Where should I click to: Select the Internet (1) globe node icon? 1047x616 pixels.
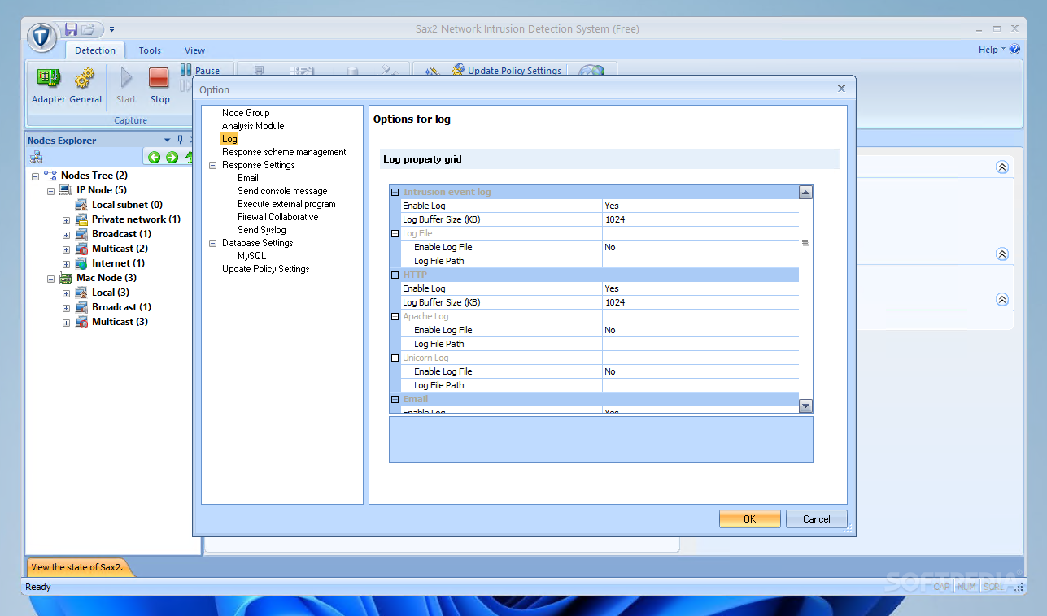click(x=81, y=263)
